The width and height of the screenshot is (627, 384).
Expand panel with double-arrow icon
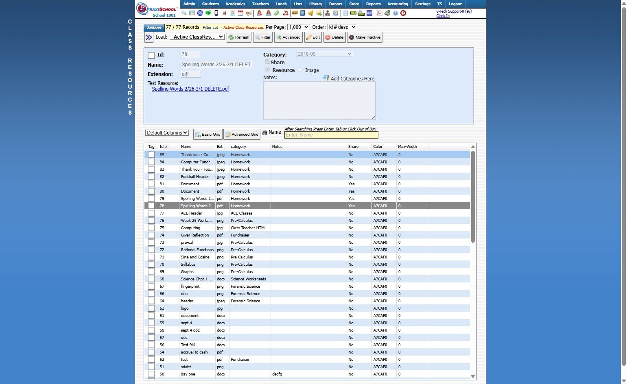click(x=149, y=37)
